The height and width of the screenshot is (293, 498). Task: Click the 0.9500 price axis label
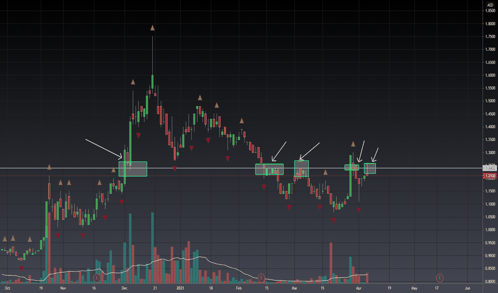[490, 243]
